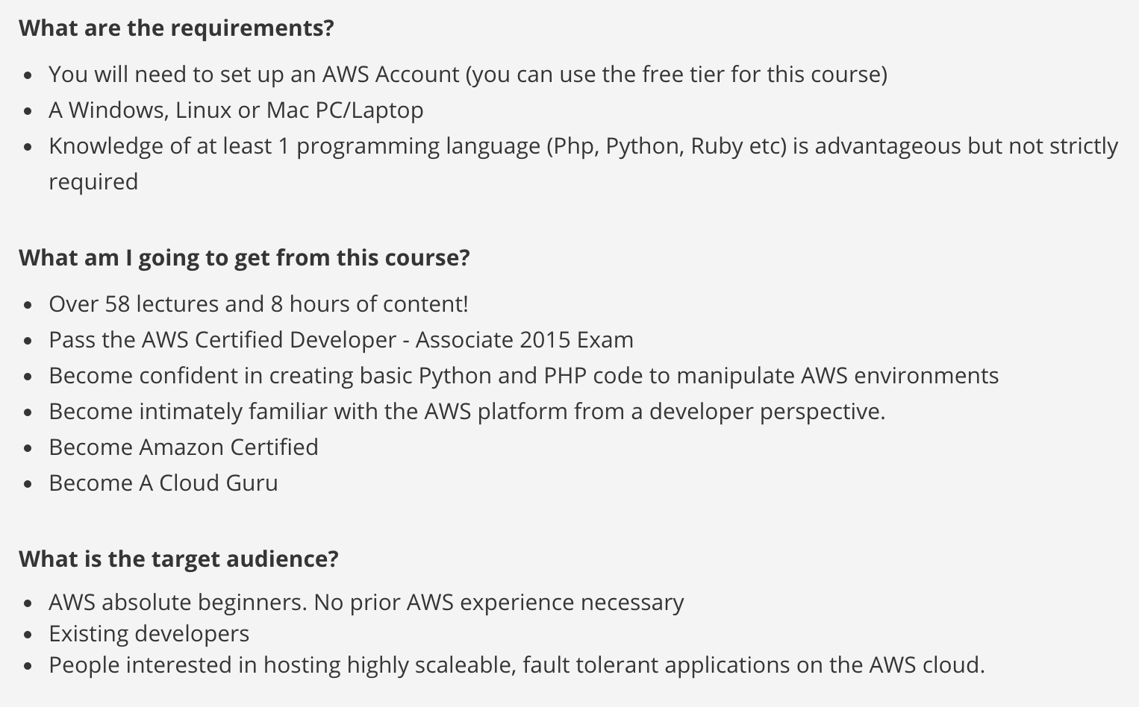This screenshot has width=1139, height=707.
Task: Click the programming language knowledge requirement text
Action: (583, 163)
